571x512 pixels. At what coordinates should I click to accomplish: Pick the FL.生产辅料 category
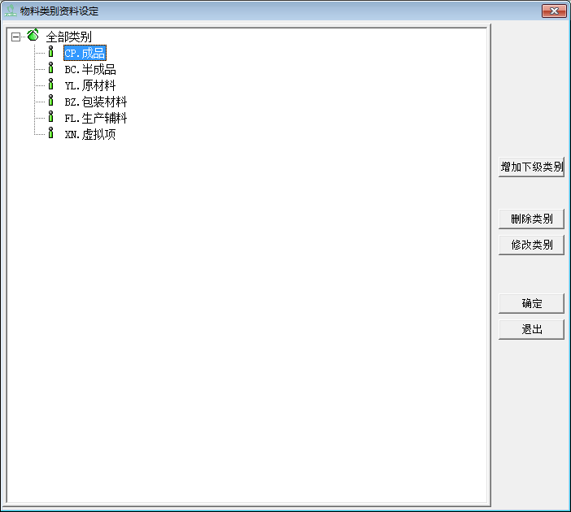(95, 118)
